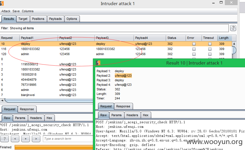
Task: Switch to the Results tab
Action: click(x=9, y=19)
